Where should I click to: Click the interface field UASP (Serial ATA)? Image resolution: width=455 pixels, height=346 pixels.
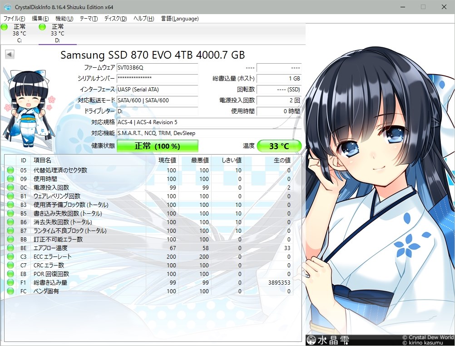pyautogui.click(x=157, y=90)
